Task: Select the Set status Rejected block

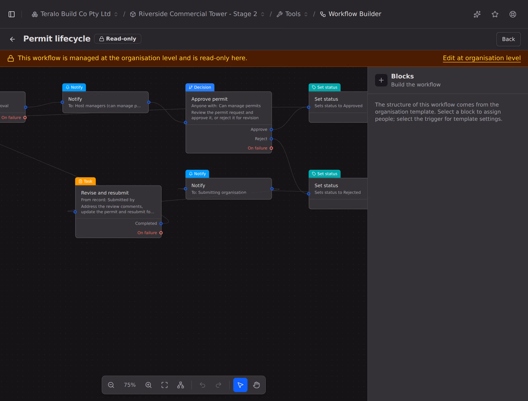Action: coord(338,193)
